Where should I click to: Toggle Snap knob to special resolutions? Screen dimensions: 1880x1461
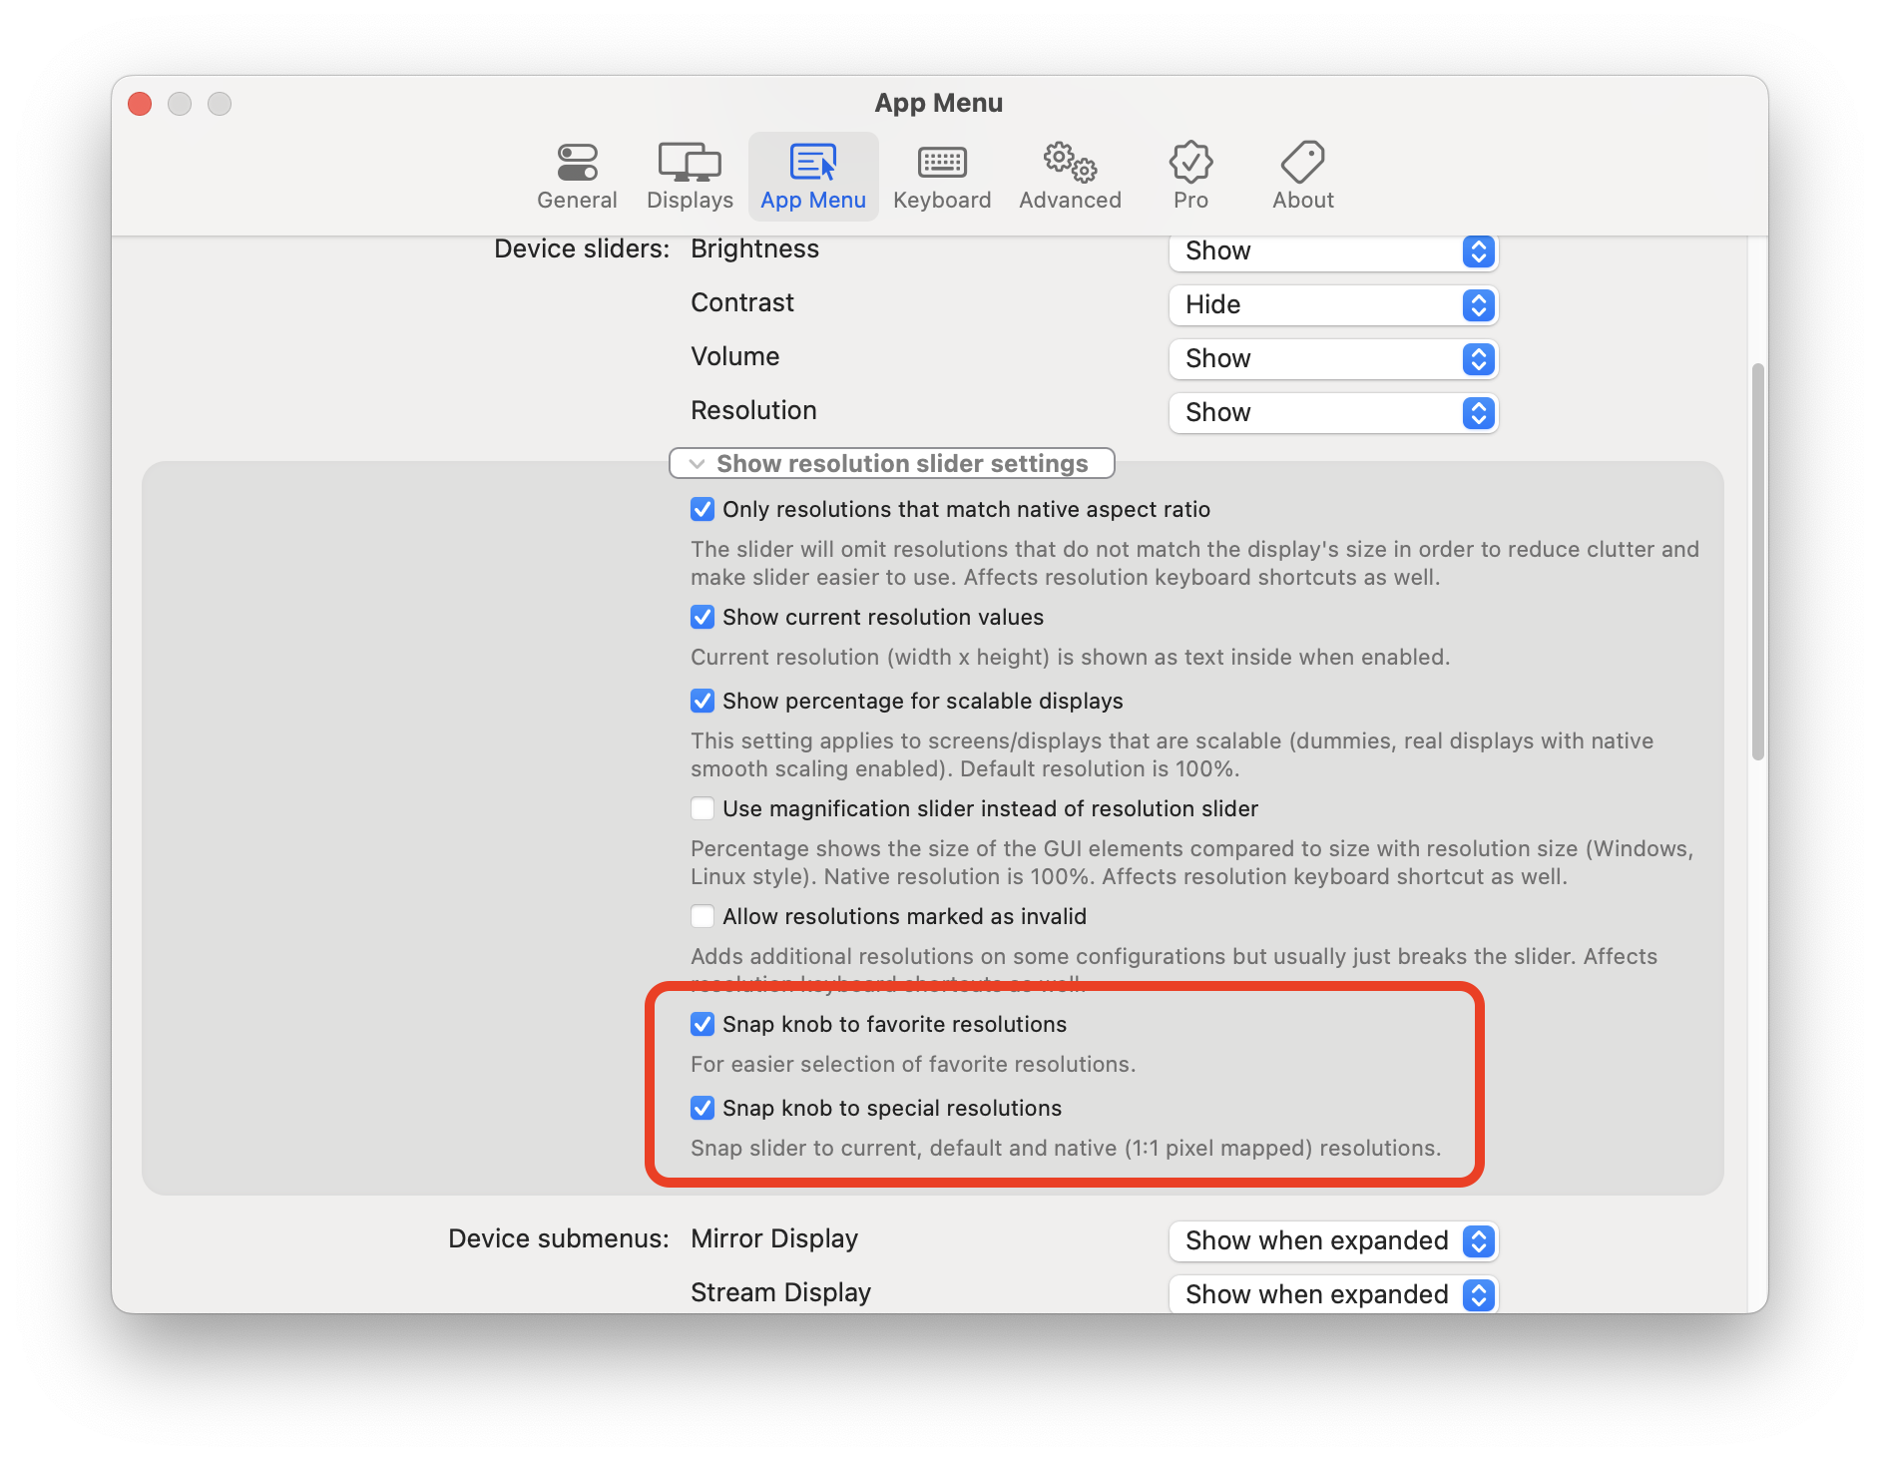click(x=703, y=1109)
